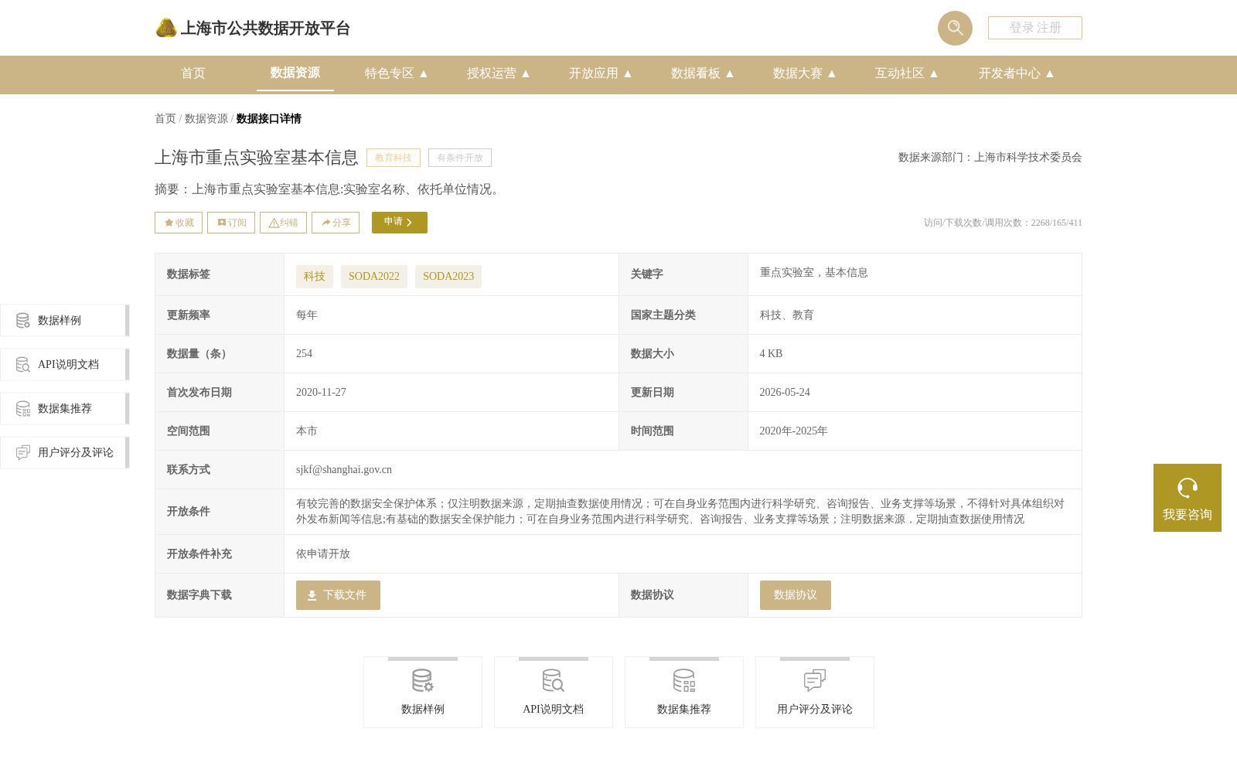Click the 2026-05-24 update date value
The image size is (1237, 773).
(x=785, y=393)
